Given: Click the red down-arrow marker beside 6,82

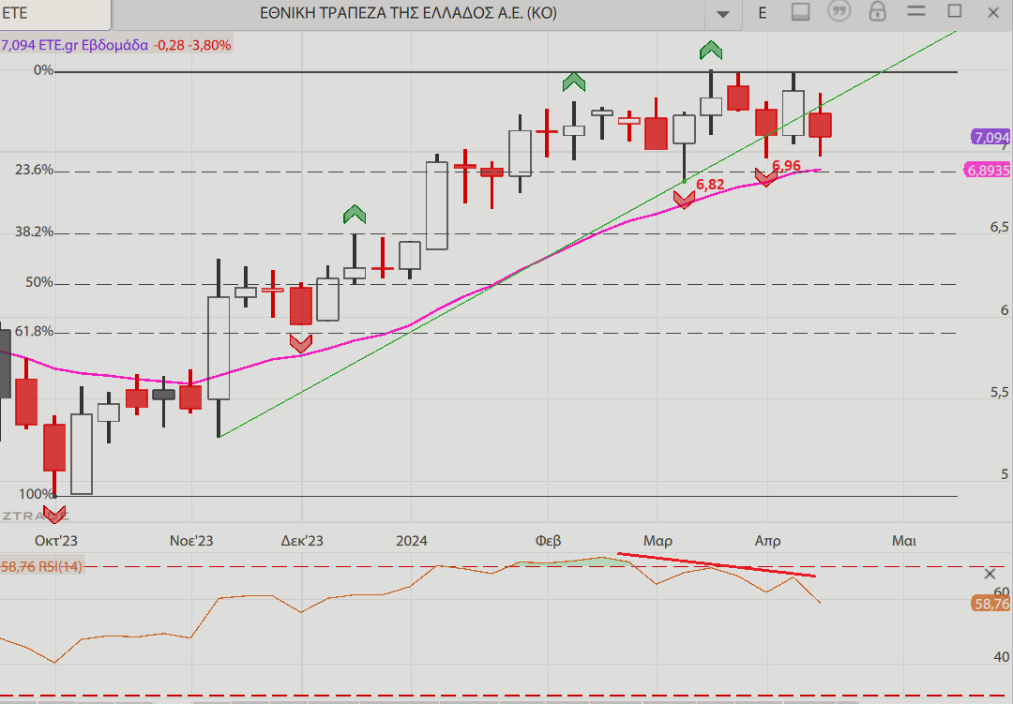Looking at the screenshot, I should coord(684,200).
